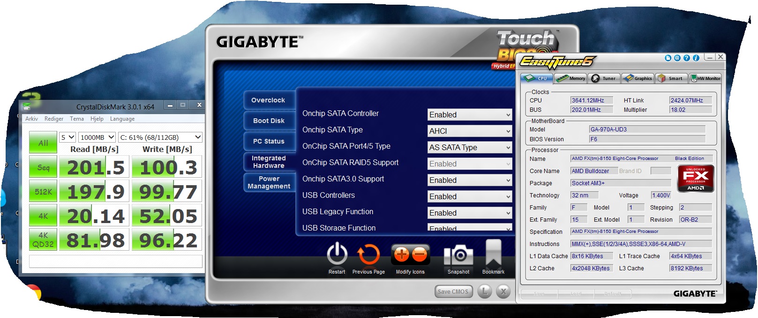Switch to the Memory tab in EasyTune6
Screen dimensions: 758x318
(x=570, y=78)
